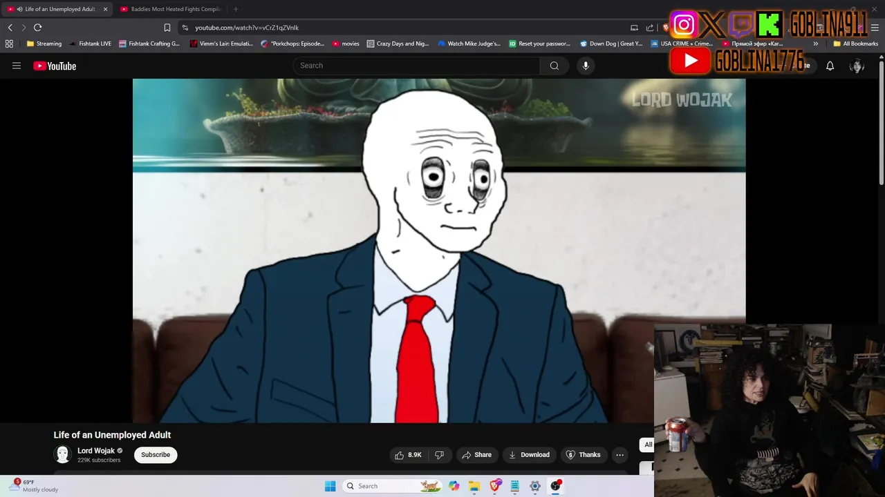Click the share icon in address bar

pos(650,28)
